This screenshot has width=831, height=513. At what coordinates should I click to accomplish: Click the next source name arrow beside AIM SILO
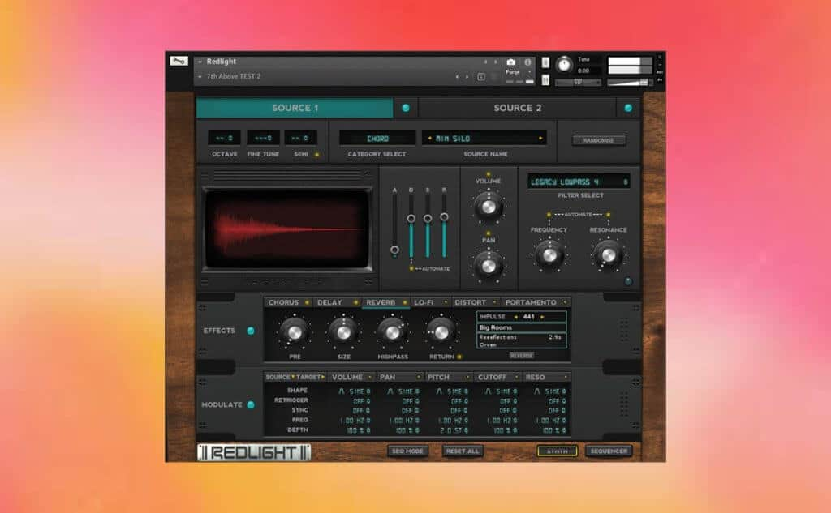pos(540,139)
